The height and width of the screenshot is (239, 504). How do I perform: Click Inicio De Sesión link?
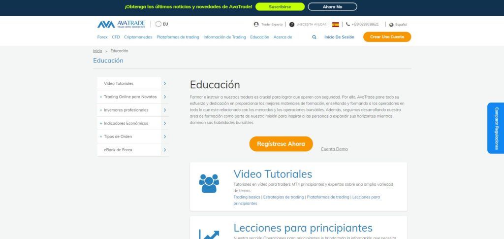pos(339,37)
